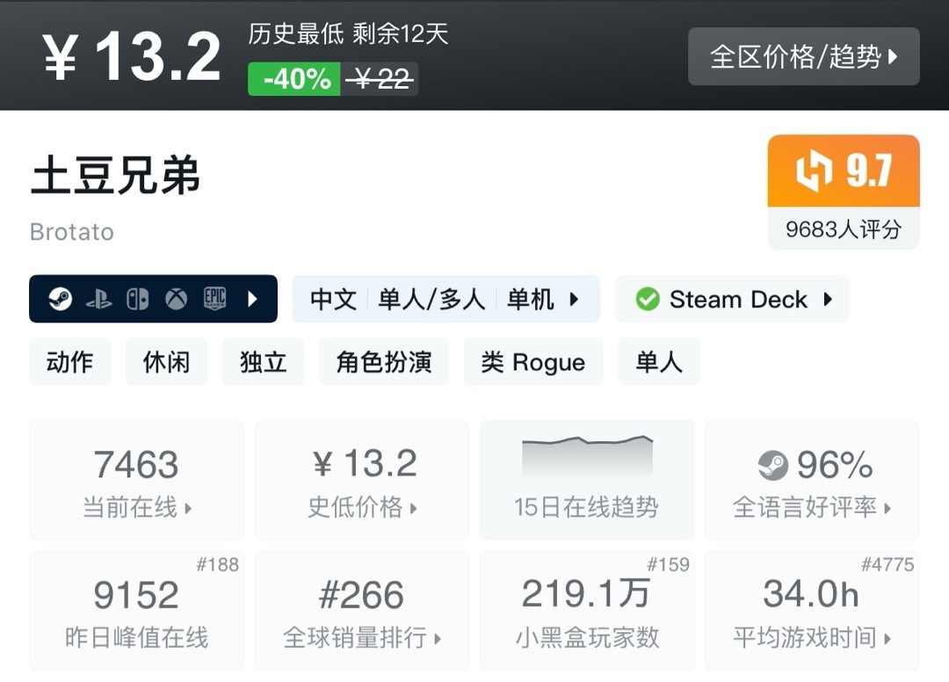Viewport: 949px width, 682px height.
Task: Open 史低价格 ¥13.2 history
Action: (x=362, y=480)
